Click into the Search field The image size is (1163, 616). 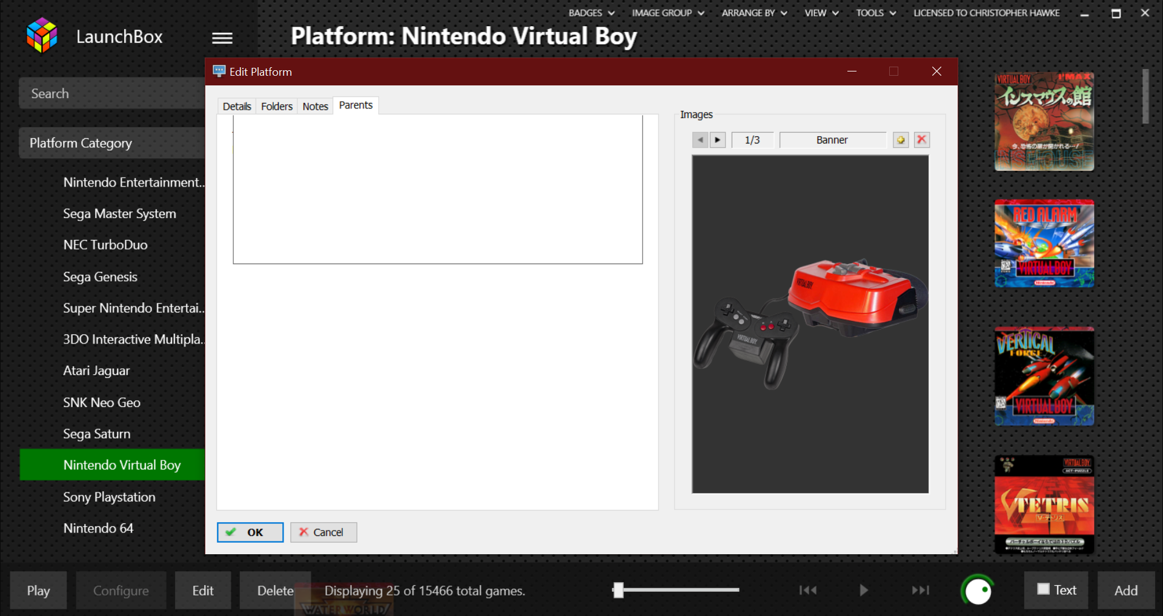112,93
